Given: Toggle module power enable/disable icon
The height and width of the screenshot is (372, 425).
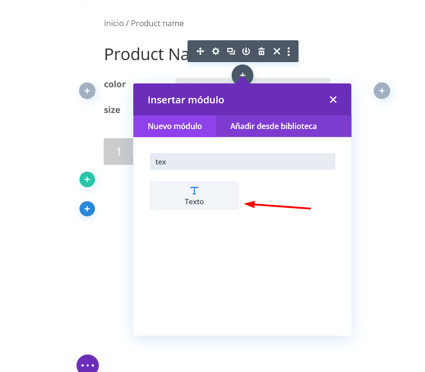Looking at the screenshot, I should click(246, 51).
